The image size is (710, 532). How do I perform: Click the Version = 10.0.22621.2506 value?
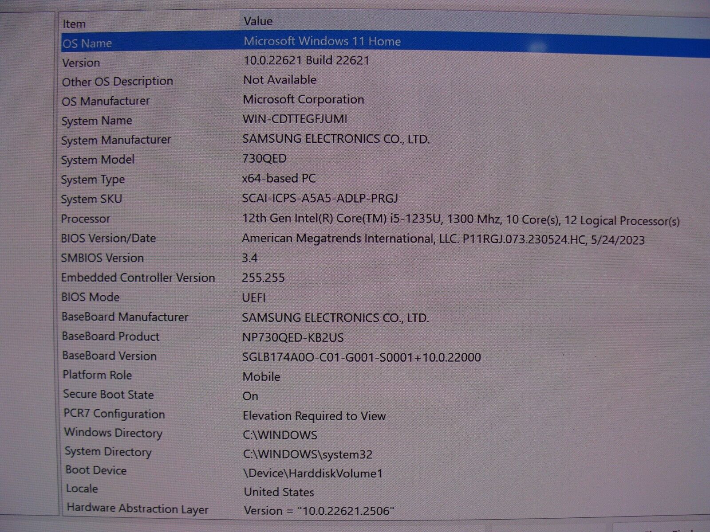click(319, 511)
